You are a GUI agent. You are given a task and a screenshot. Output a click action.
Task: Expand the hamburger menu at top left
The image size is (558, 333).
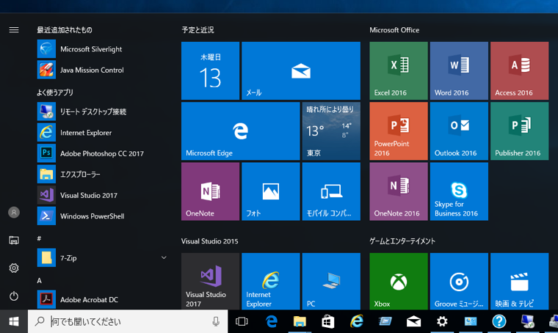pos(13,30)
